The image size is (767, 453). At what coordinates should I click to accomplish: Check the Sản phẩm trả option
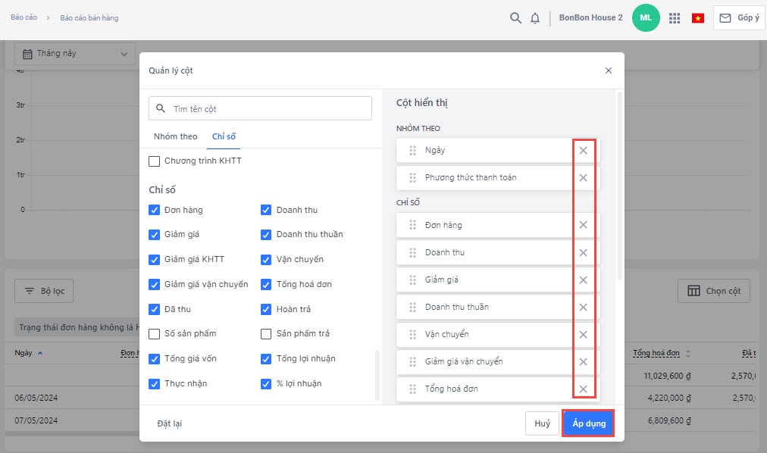[x=266, y=334]
